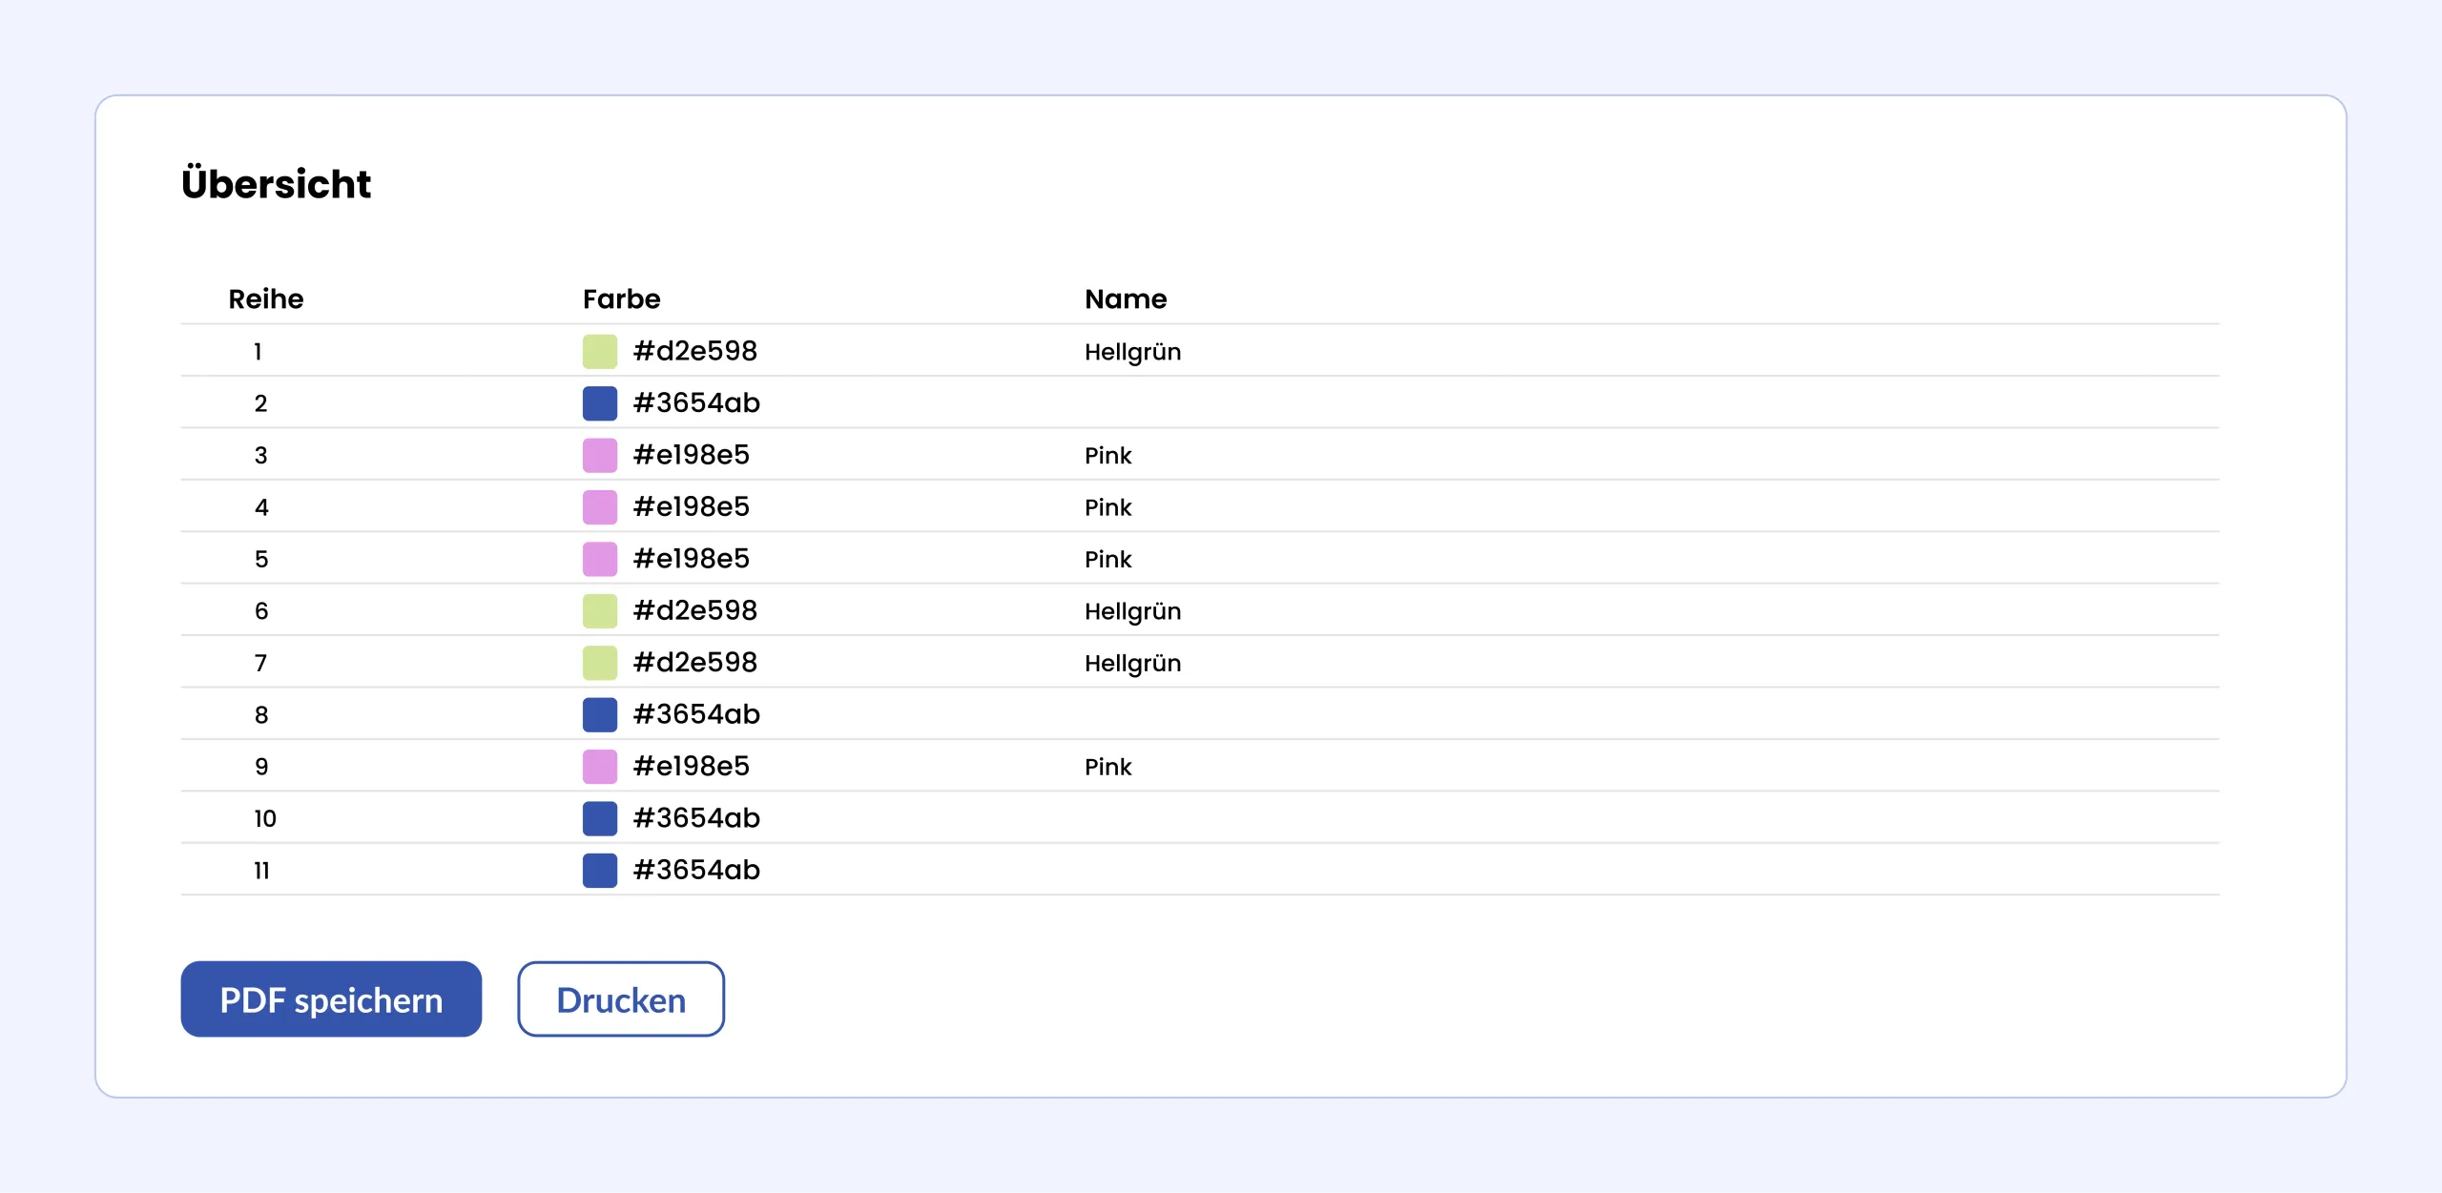Click the Hellgrün name in row 6
This screenshot has width=2442, height=1193.
pos(1133,612)
